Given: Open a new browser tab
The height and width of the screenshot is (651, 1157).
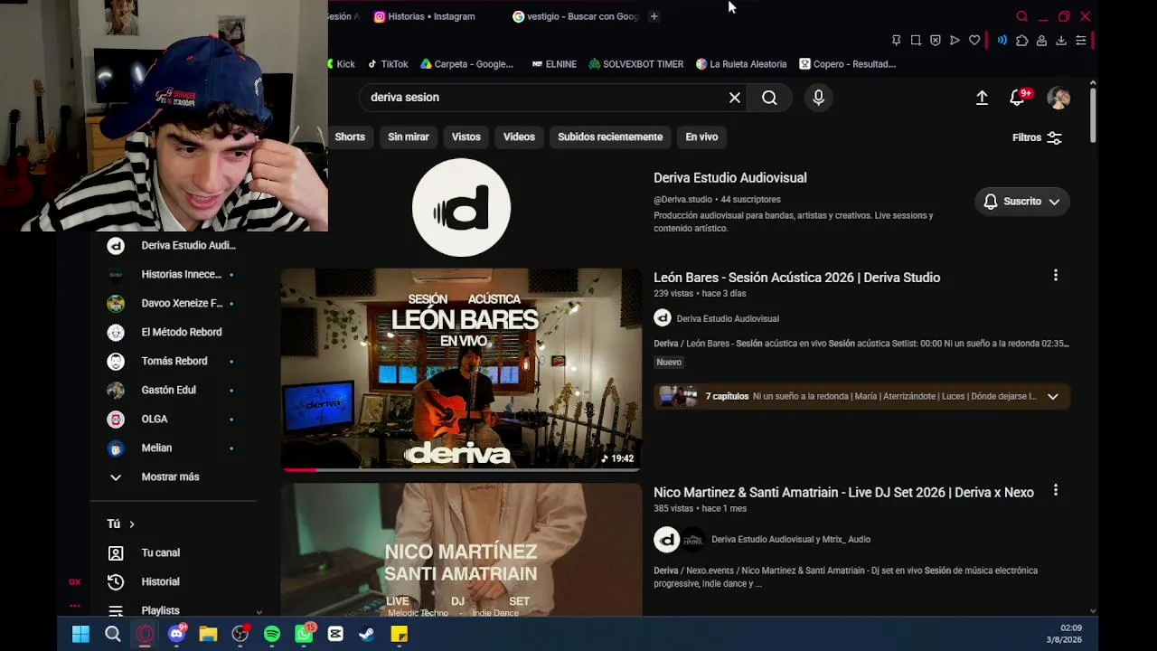Looking at the screenshot, I should pos(654,16).
